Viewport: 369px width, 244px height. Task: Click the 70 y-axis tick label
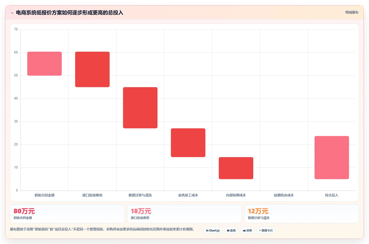click(16, 29)
